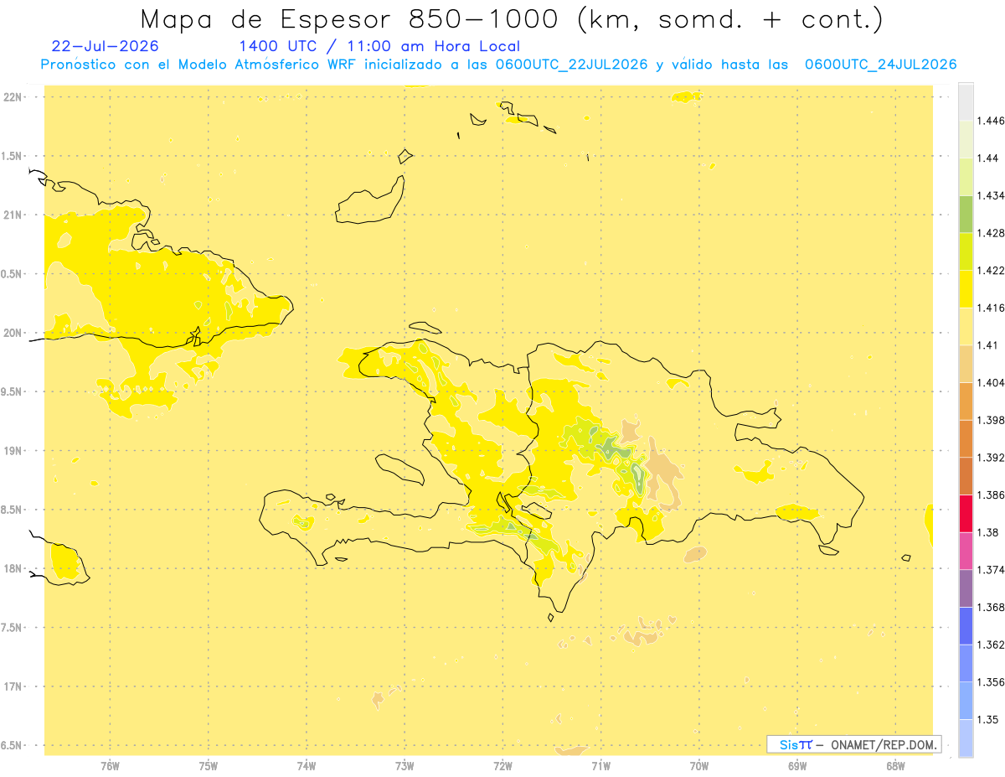Image resolution: width=1005 pixels, height=777 pixels.
Task: Click the 18N latitude label
Action: click(13, 568)
